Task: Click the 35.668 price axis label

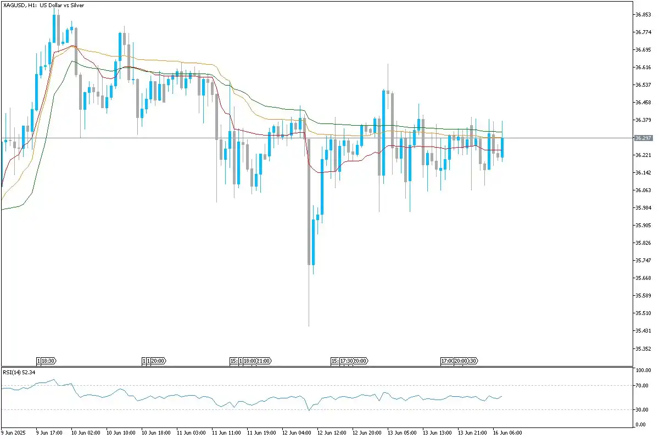Action: pyautogui.click(x=643, y=278)
